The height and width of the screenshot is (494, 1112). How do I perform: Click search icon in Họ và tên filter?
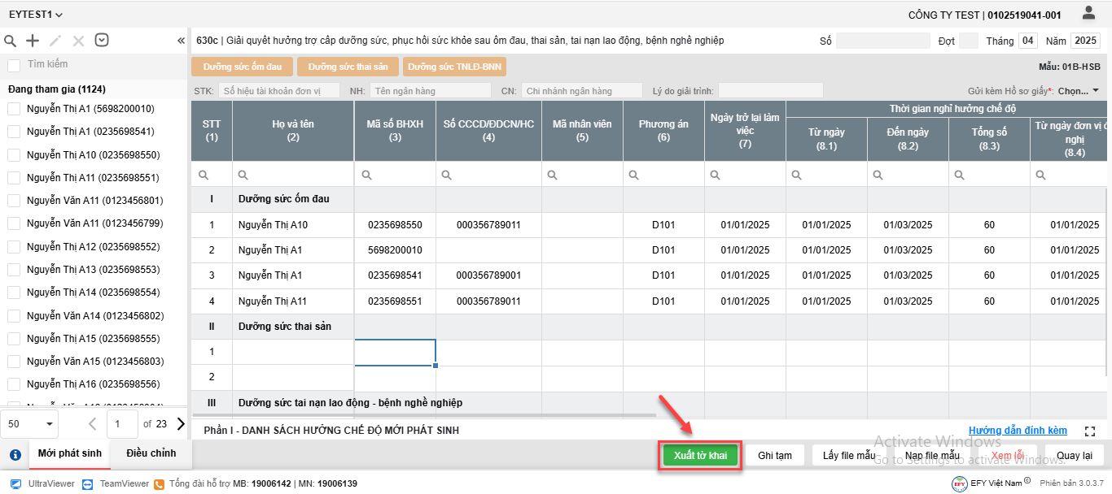pos(244,175)
